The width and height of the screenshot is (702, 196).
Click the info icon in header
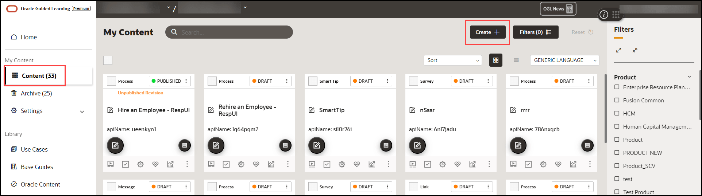(604, 15)
